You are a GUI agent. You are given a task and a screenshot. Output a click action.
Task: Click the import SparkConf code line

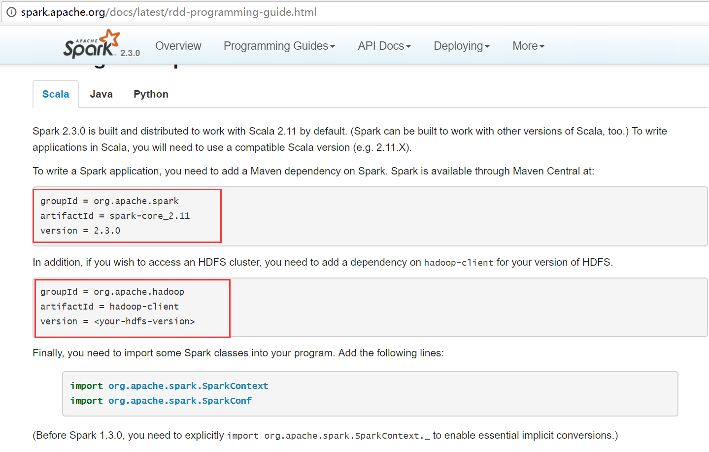click(x=161, y=401)
